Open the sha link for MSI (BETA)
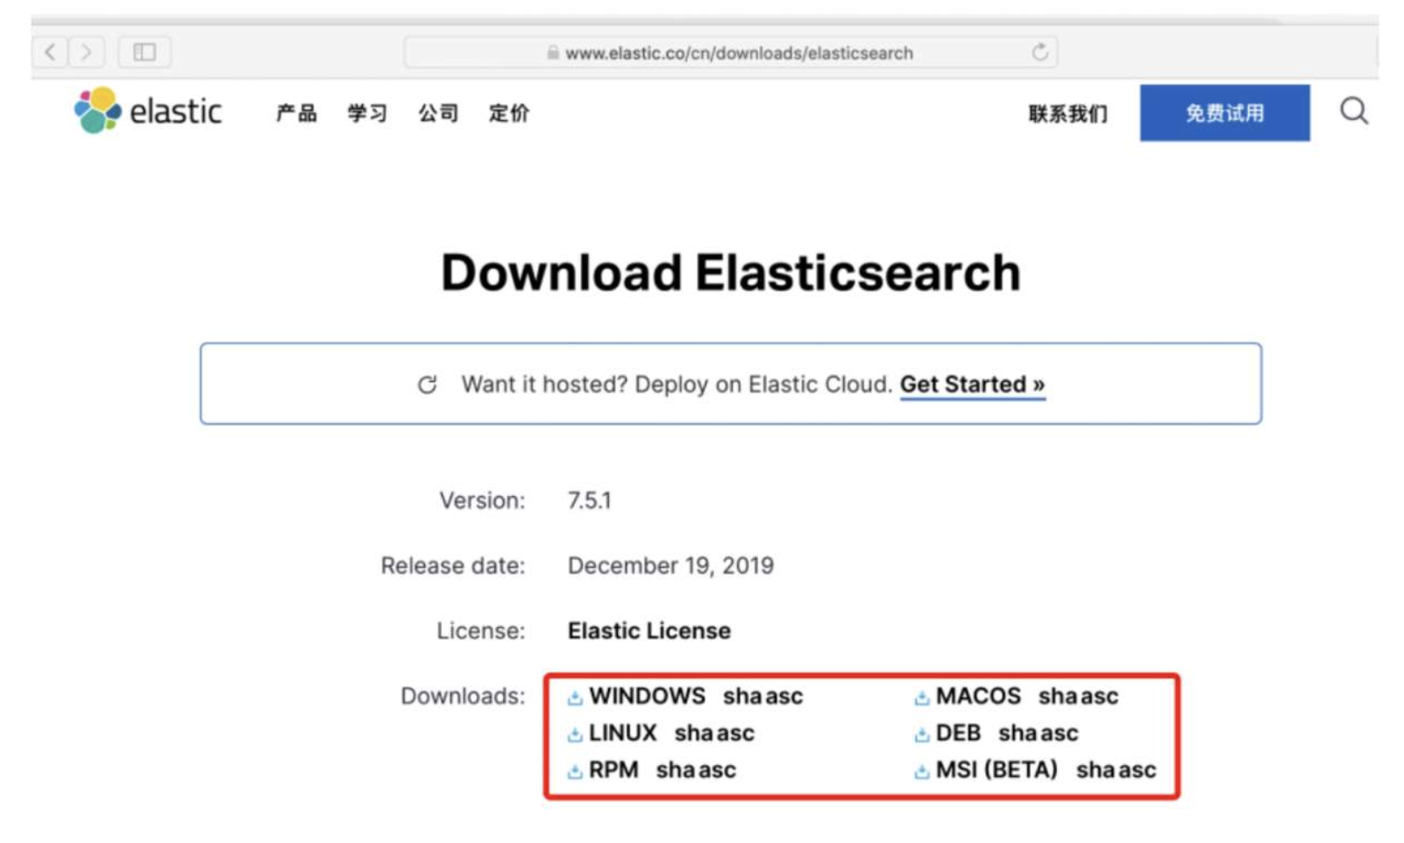This screenshot has width=1404, height=843. tap(1096, 770)
